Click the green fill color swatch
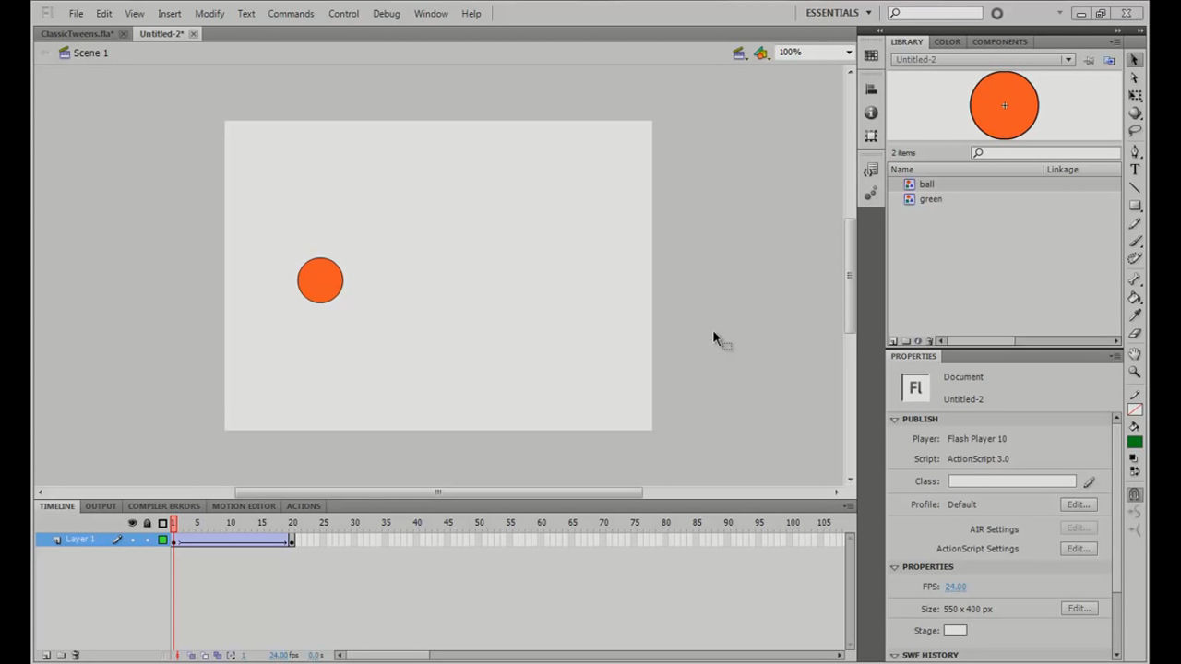 (1135, 443)
